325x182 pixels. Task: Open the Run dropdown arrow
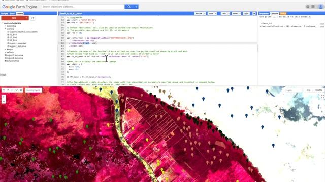coord(229,14)
